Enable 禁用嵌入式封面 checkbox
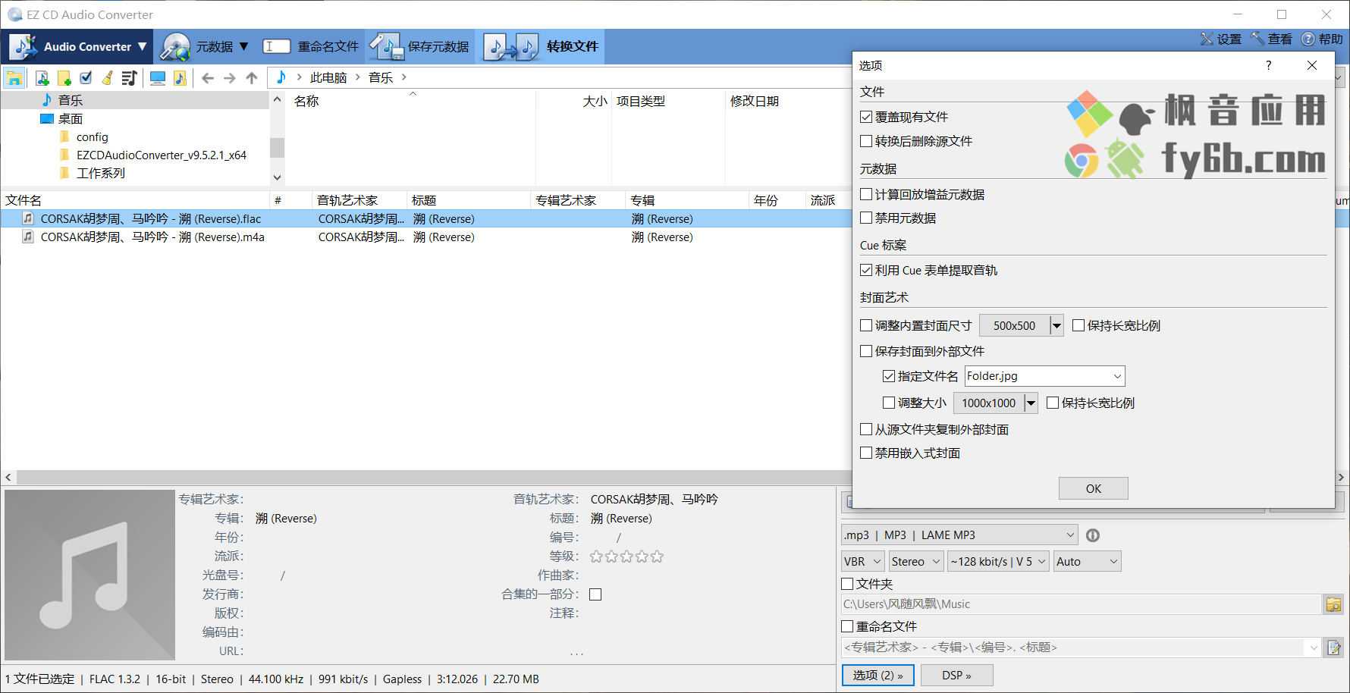Screen dimensions: 1350x693 tap(866, 453)
